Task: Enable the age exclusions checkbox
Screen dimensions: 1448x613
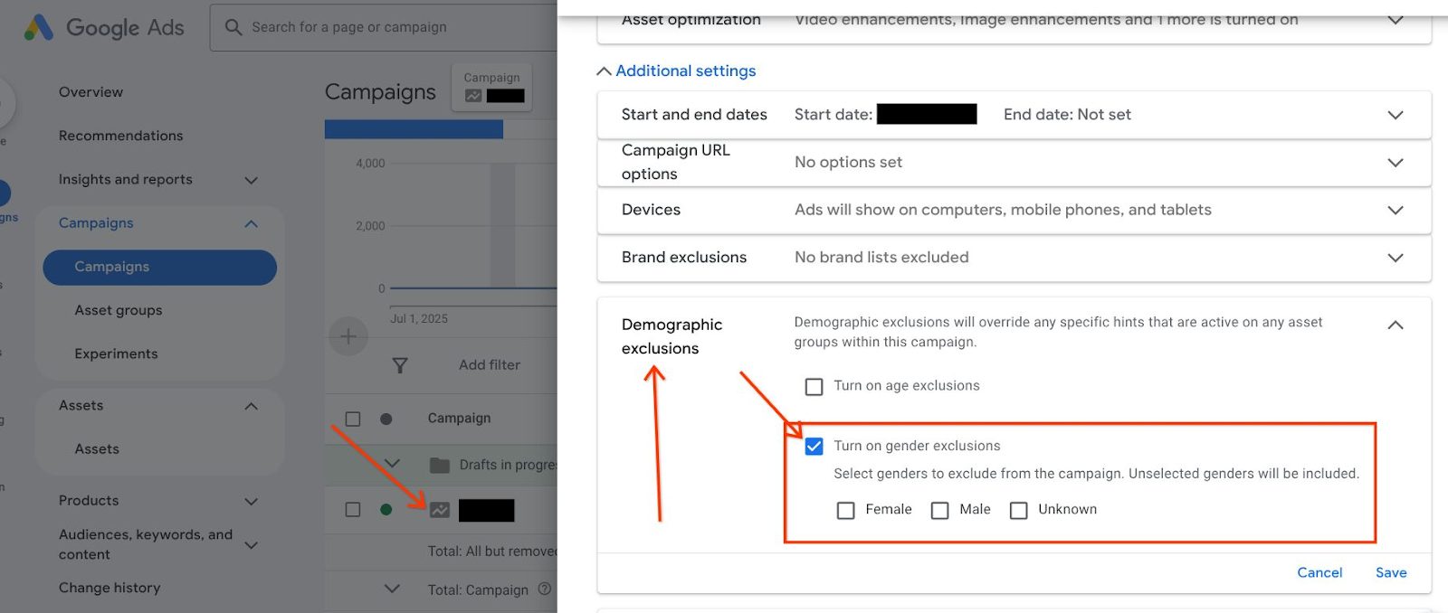Action: tap(814, 387)
